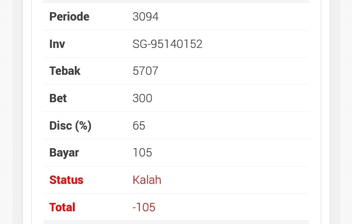Select the period value 3094

(x=145, y=17)
